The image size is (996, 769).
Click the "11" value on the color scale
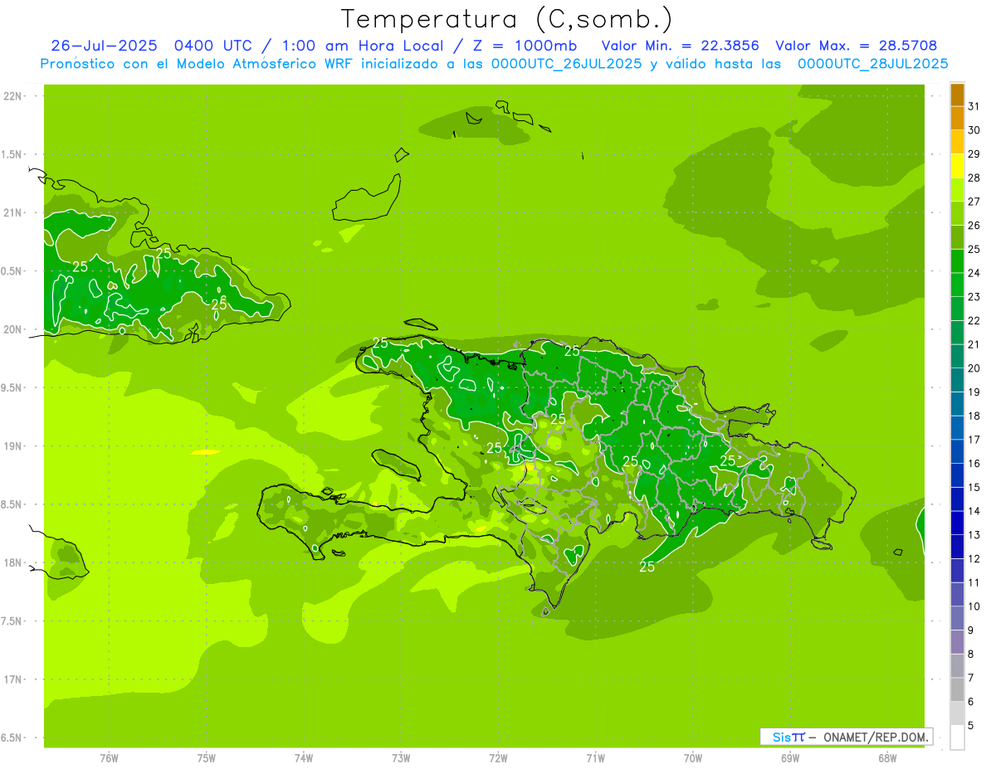click(x=974, y=582)
